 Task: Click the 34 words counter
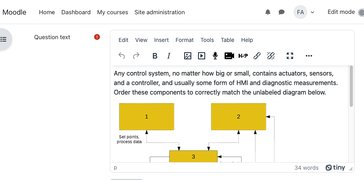point(307,168)
